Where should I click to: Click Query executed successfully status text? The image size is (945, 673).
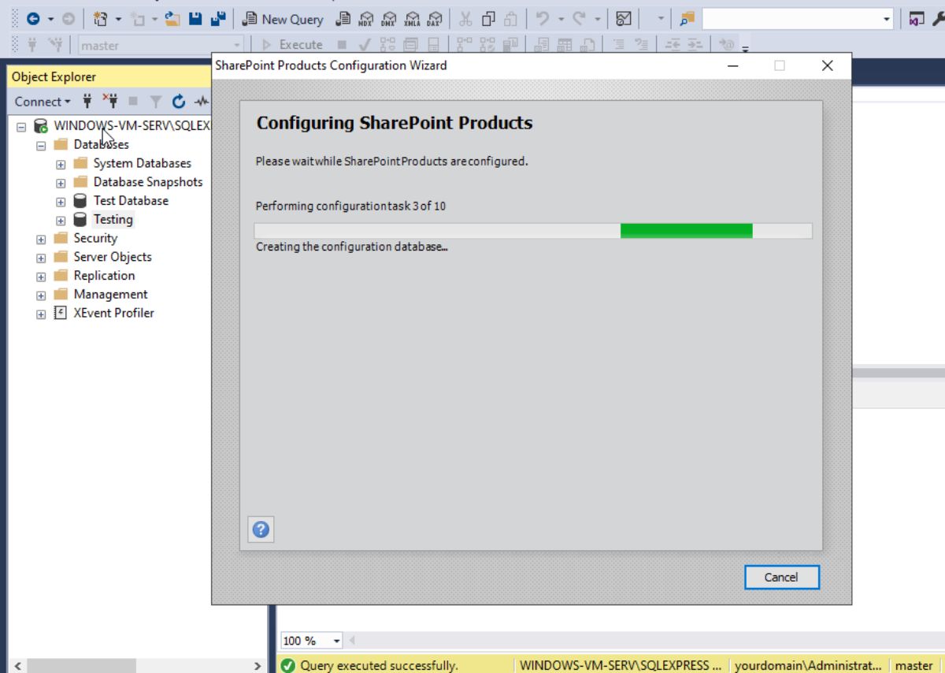(x=379, y=665)
